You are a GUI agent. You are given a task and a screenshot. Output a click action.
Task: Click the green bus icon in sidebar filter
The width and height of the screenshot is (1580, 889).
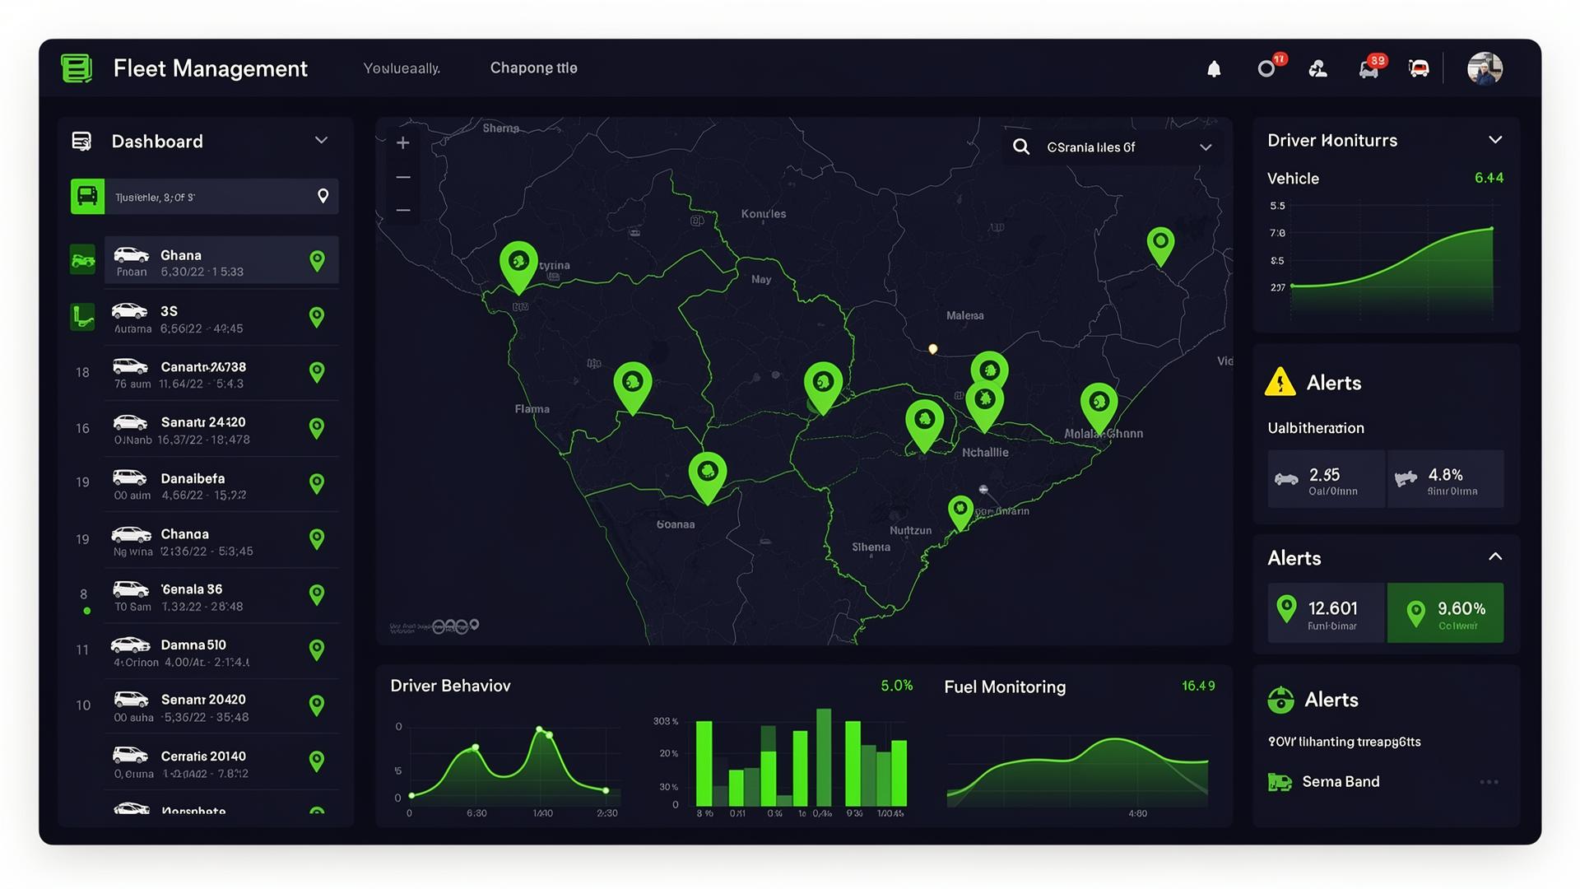coord(87,197)
